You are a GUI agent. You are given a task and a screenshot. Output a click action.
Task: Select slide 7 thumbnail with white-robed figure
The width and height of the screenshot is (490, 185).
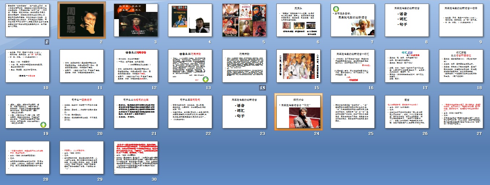tap(353, 20)
